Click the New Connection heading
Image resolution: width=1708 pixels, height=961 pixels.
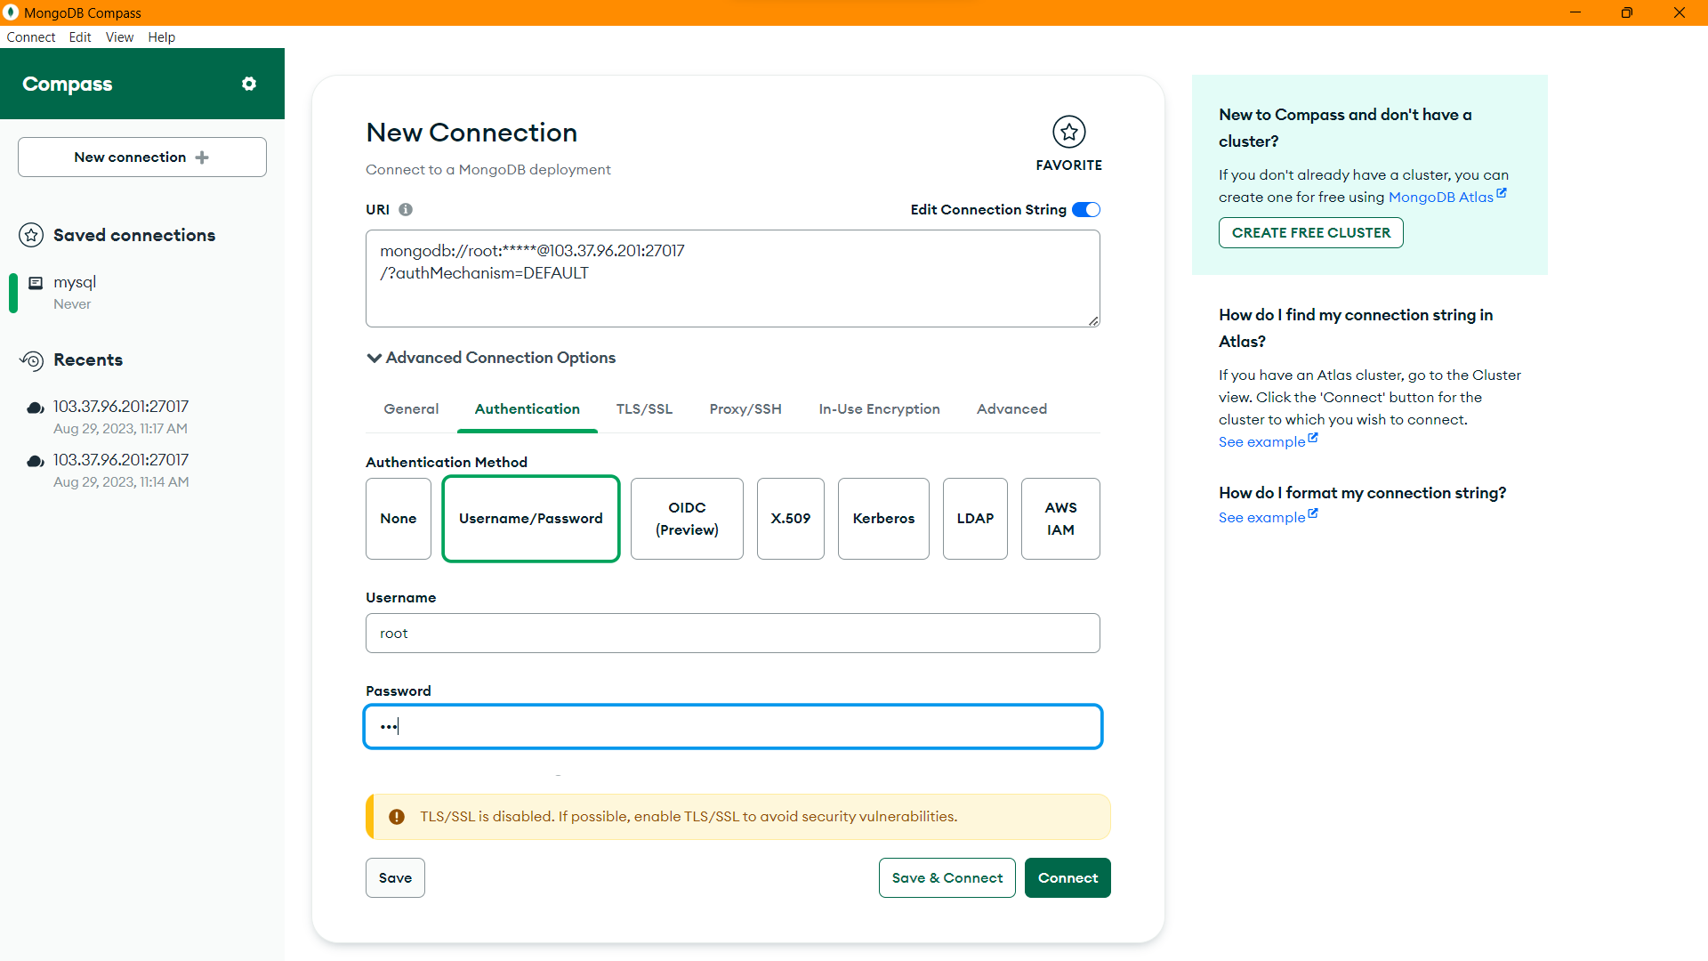471,133
